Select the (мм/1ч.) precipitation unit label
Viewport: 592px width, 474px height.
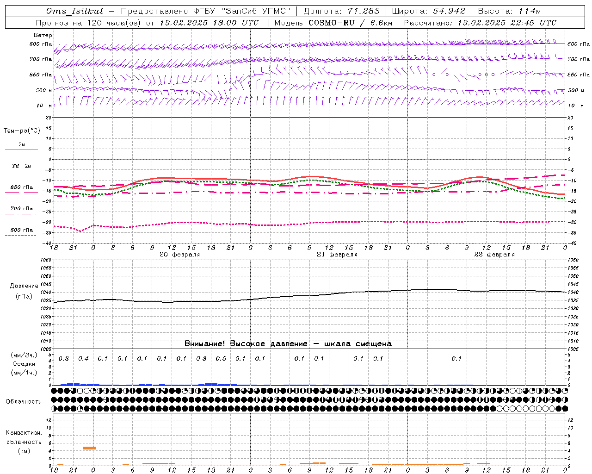coord(24,373)
